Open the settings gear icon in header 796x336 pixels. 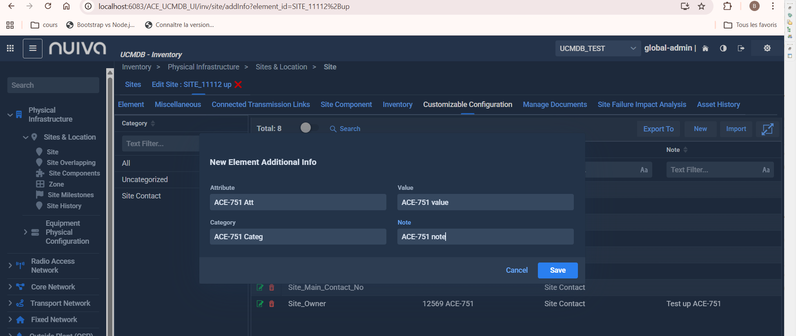tap(767, 48)
